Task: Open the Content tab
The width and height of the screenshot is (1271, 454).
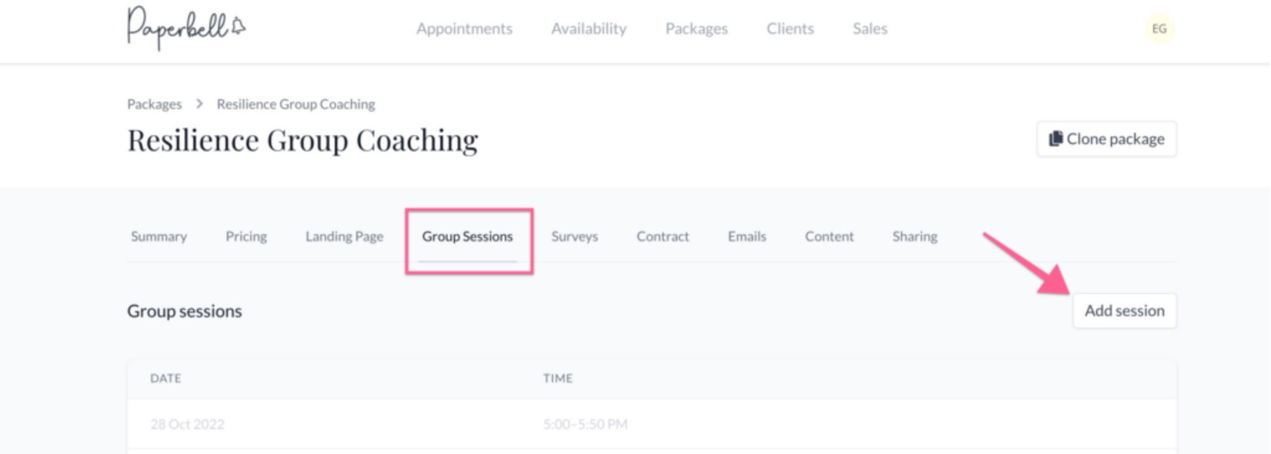Action: pos(829,236)
